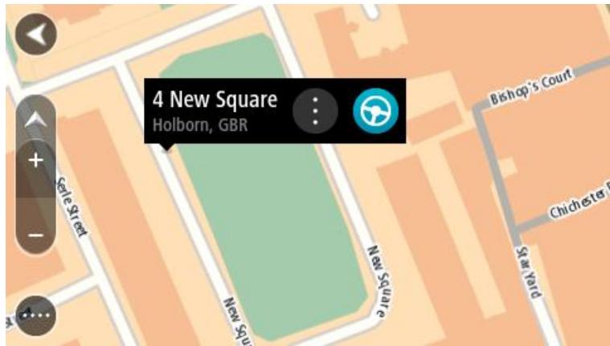Viewport: 610px width, 346px height.
Task: Tap the Serle Street label
Action: coord(72,207)
